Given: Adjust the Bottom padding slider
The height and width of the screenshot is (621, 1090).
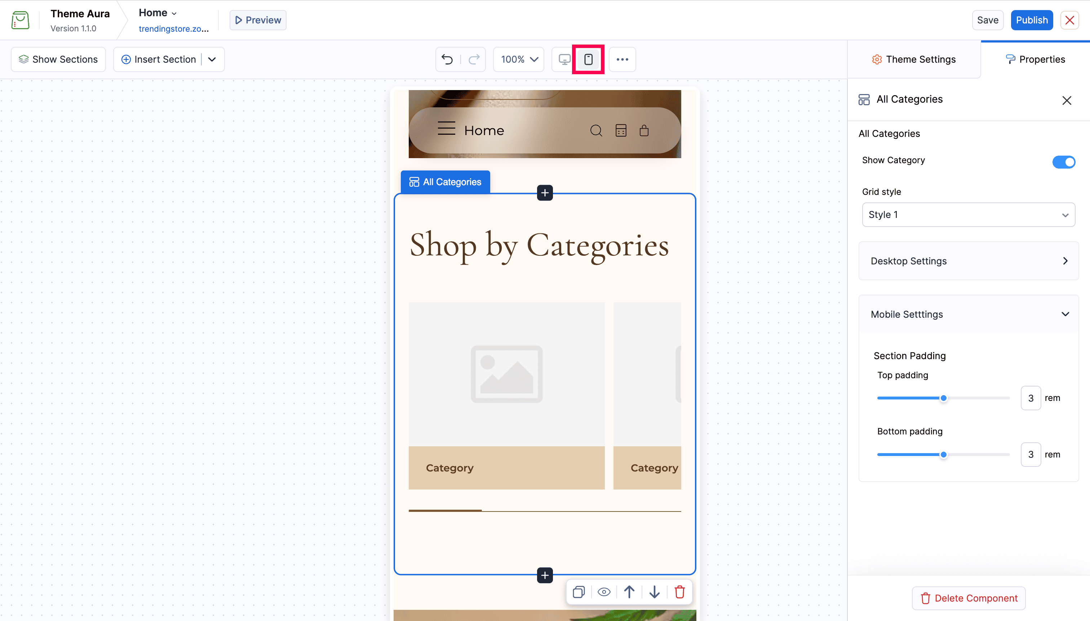Looking at the screenshot, I should tap(943, 455).
